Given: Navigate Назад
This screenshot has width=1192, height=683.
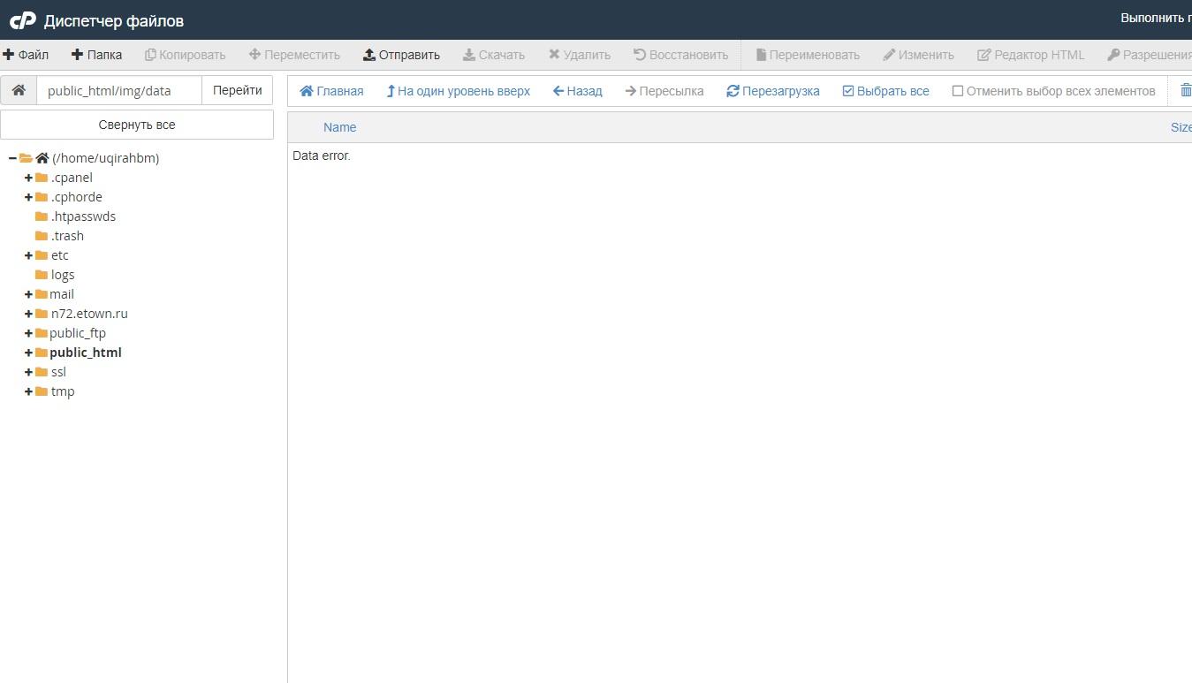Looking at the screenshot, I should tap(578, 91).
